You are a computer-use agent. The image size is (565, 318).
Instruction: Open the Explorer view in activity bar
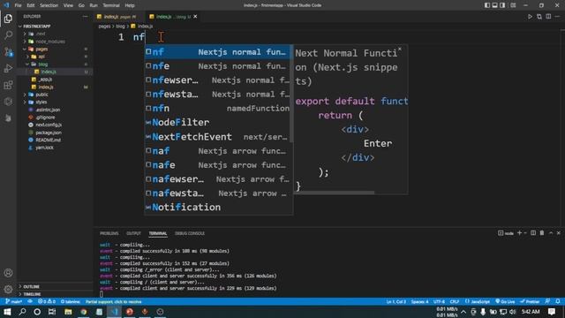coord(8,19)
